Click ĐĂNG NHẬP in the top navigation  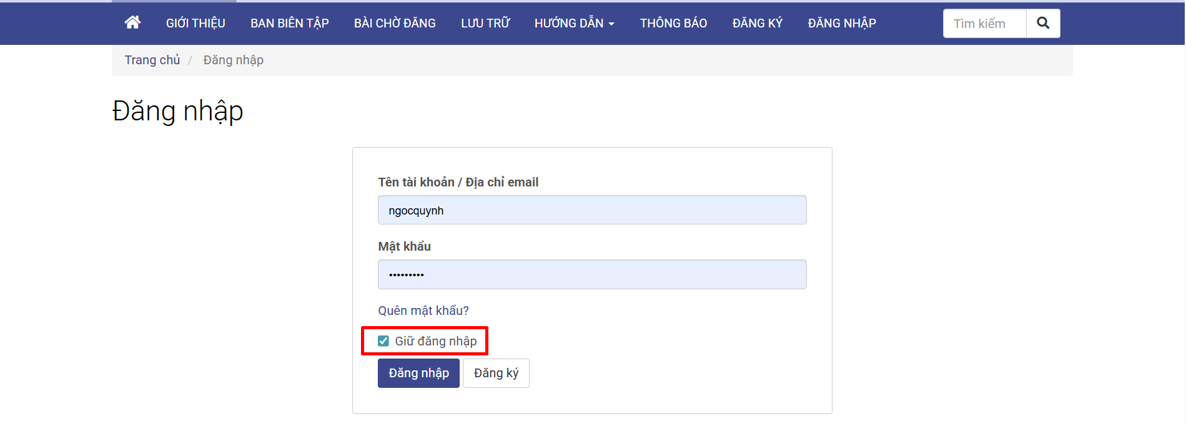(x=841, y=24)
